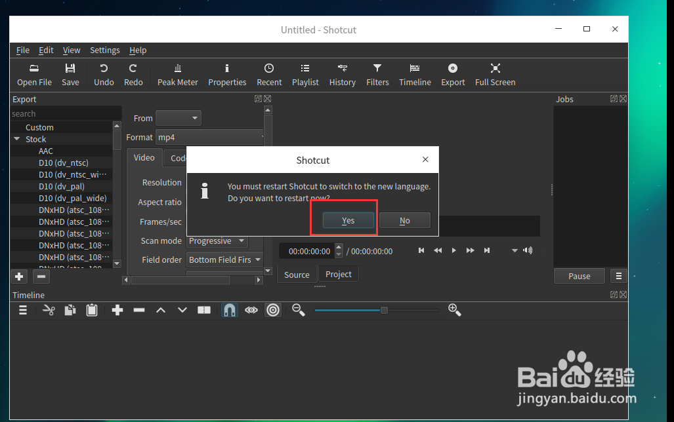Viewport: 674px width, 422px height.
Task: Click the Save toolbar icon
Action: (x=70, y=75)
